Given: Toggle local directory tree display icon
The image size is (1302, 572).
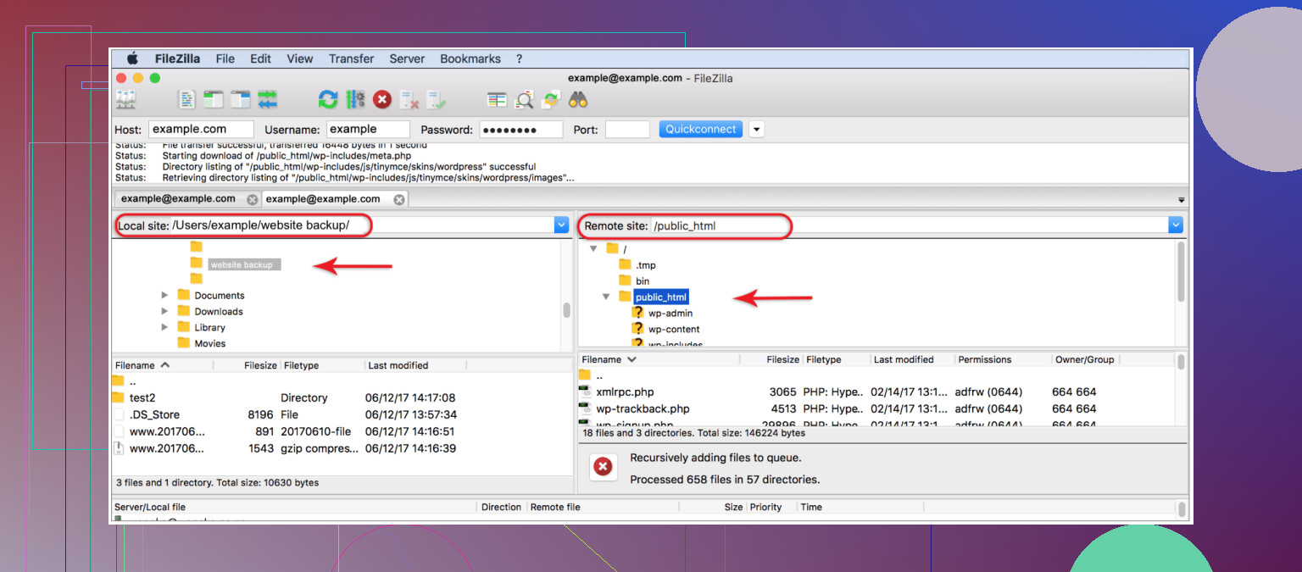Looking at the screenshot, I should (214, 99).
